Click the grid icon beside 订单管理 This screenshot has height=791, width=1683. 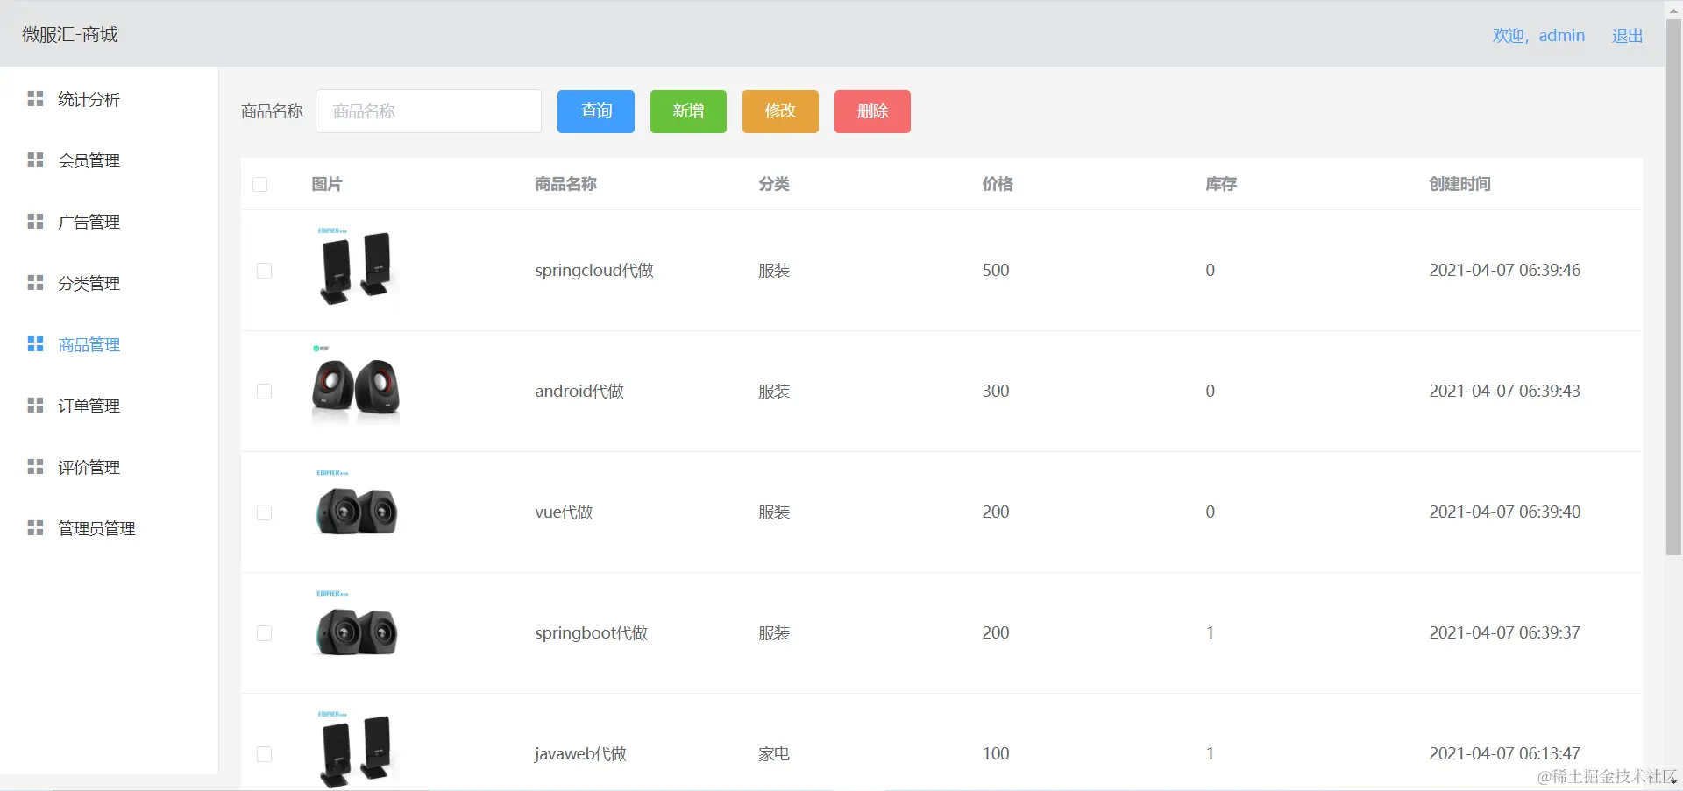35,406
